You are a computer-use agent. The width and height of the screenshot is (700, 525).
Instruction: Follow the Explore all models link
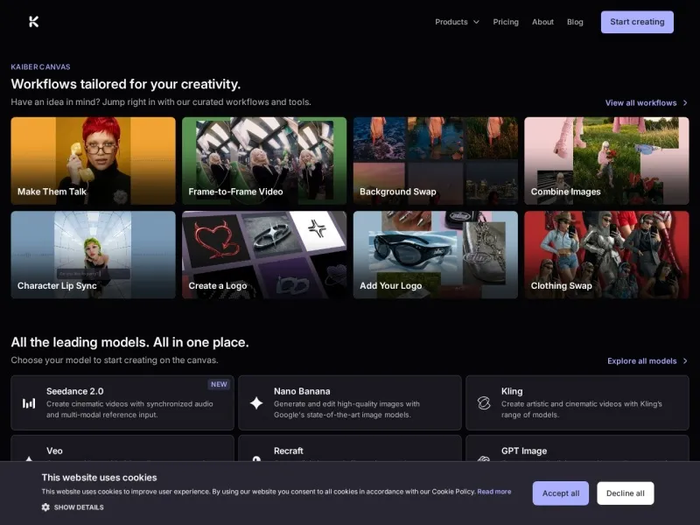(642, 360)
